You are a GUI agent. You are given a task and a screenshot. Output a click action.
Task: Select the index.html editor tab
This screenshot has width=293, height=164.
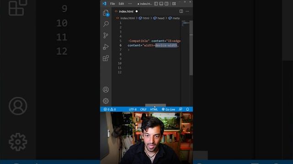click(126, 11)
